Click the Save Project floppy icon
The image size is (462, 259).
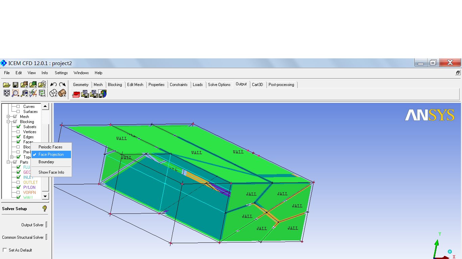click(15, 85)
